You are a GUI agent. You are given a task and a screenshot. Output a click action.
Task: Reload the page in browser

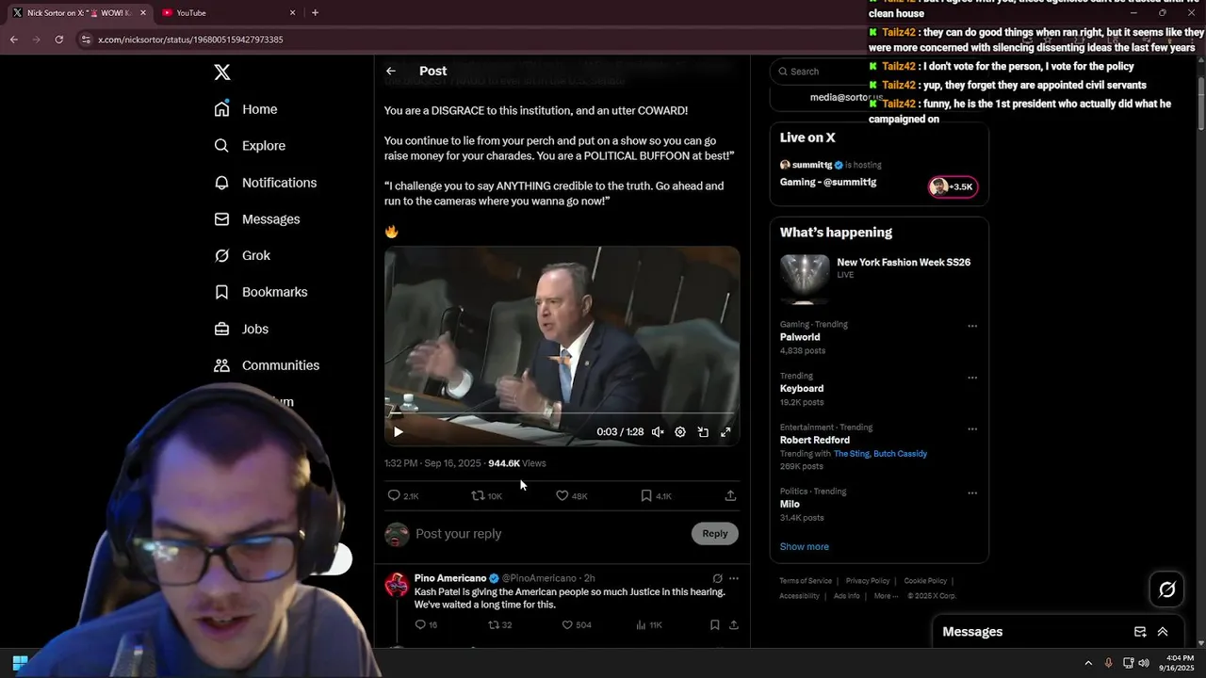pos(58,40)
